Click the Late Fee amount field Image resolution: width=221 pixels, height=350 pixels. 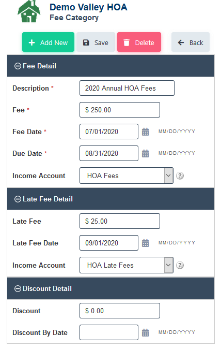coord(120,221)
